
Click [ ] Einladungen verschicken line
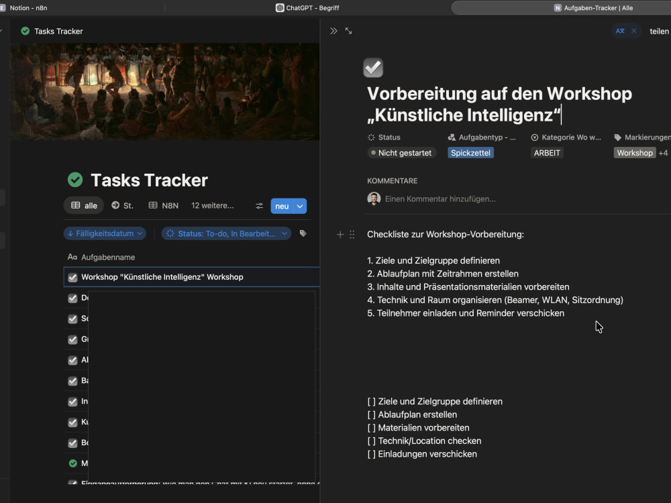click(x=422, y=454)
